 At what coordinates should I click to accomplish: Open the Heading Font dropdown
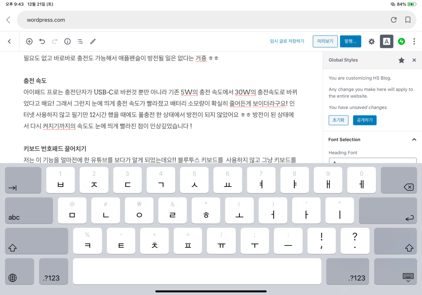(373, 161)
